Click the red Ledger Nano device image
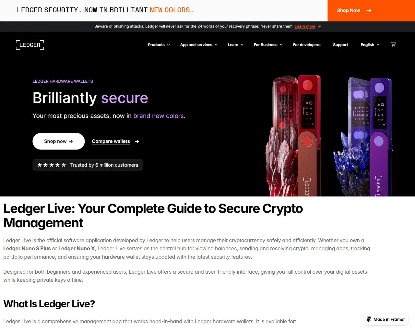This screenshot has width=415, height=332. (x=293, y=136)
